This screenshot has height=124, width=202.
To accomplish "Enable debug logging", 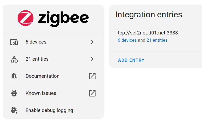I will coord(53,110).
